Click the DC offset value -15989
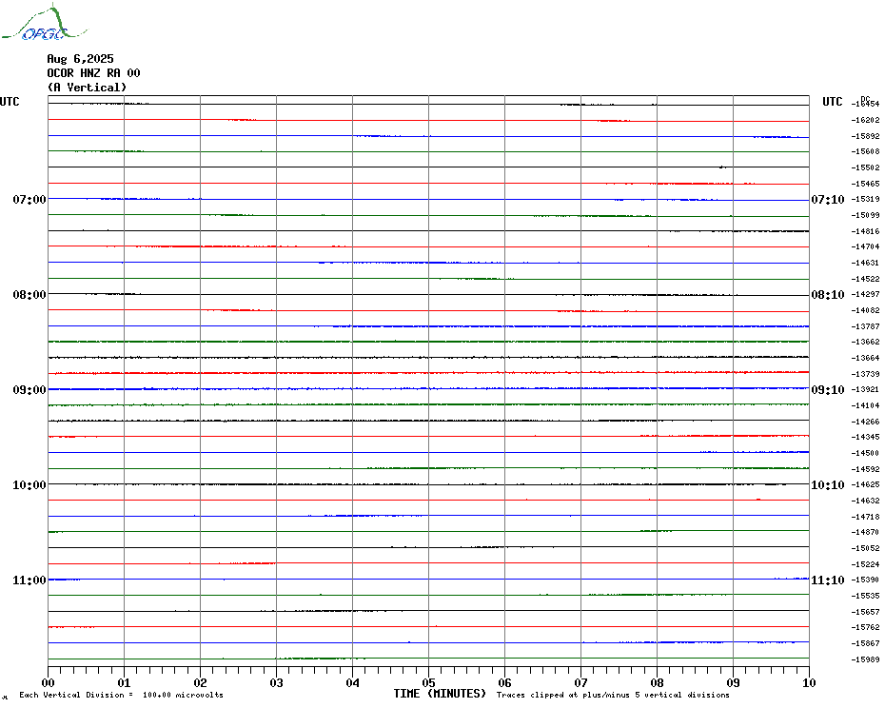This screenshot has width=885, height=708. [865, 659]
